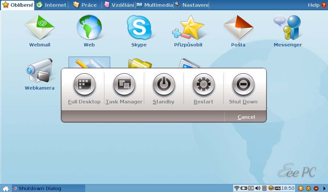Click the Full Desktop round button
328x192 pixels.
coord(84,84)
